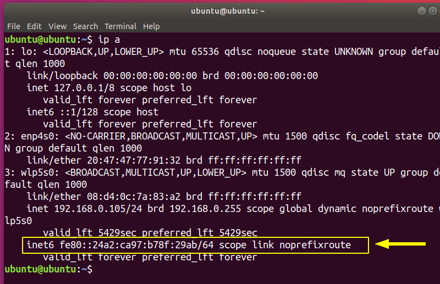
Task: Click the ubuntu@ubuntu: ~ window title
Action: pyautogui.click(x=220, y=10)
